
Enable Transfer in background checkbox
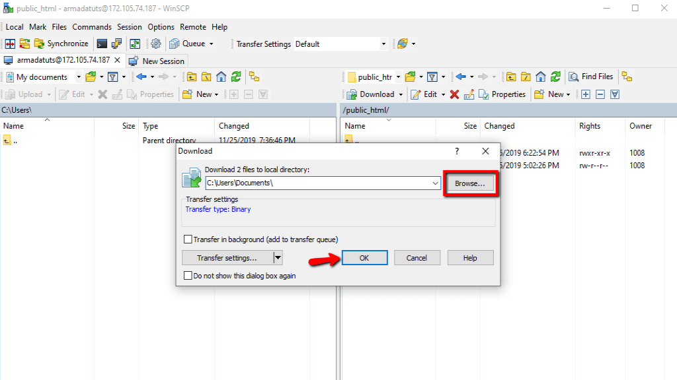pyautogui.click(x=188, y=239)
